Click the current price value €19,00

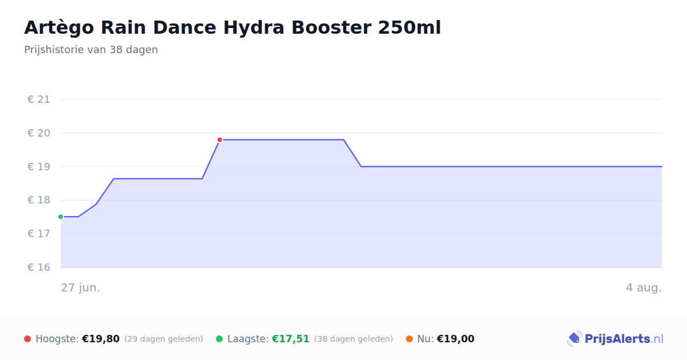point(456,339)
